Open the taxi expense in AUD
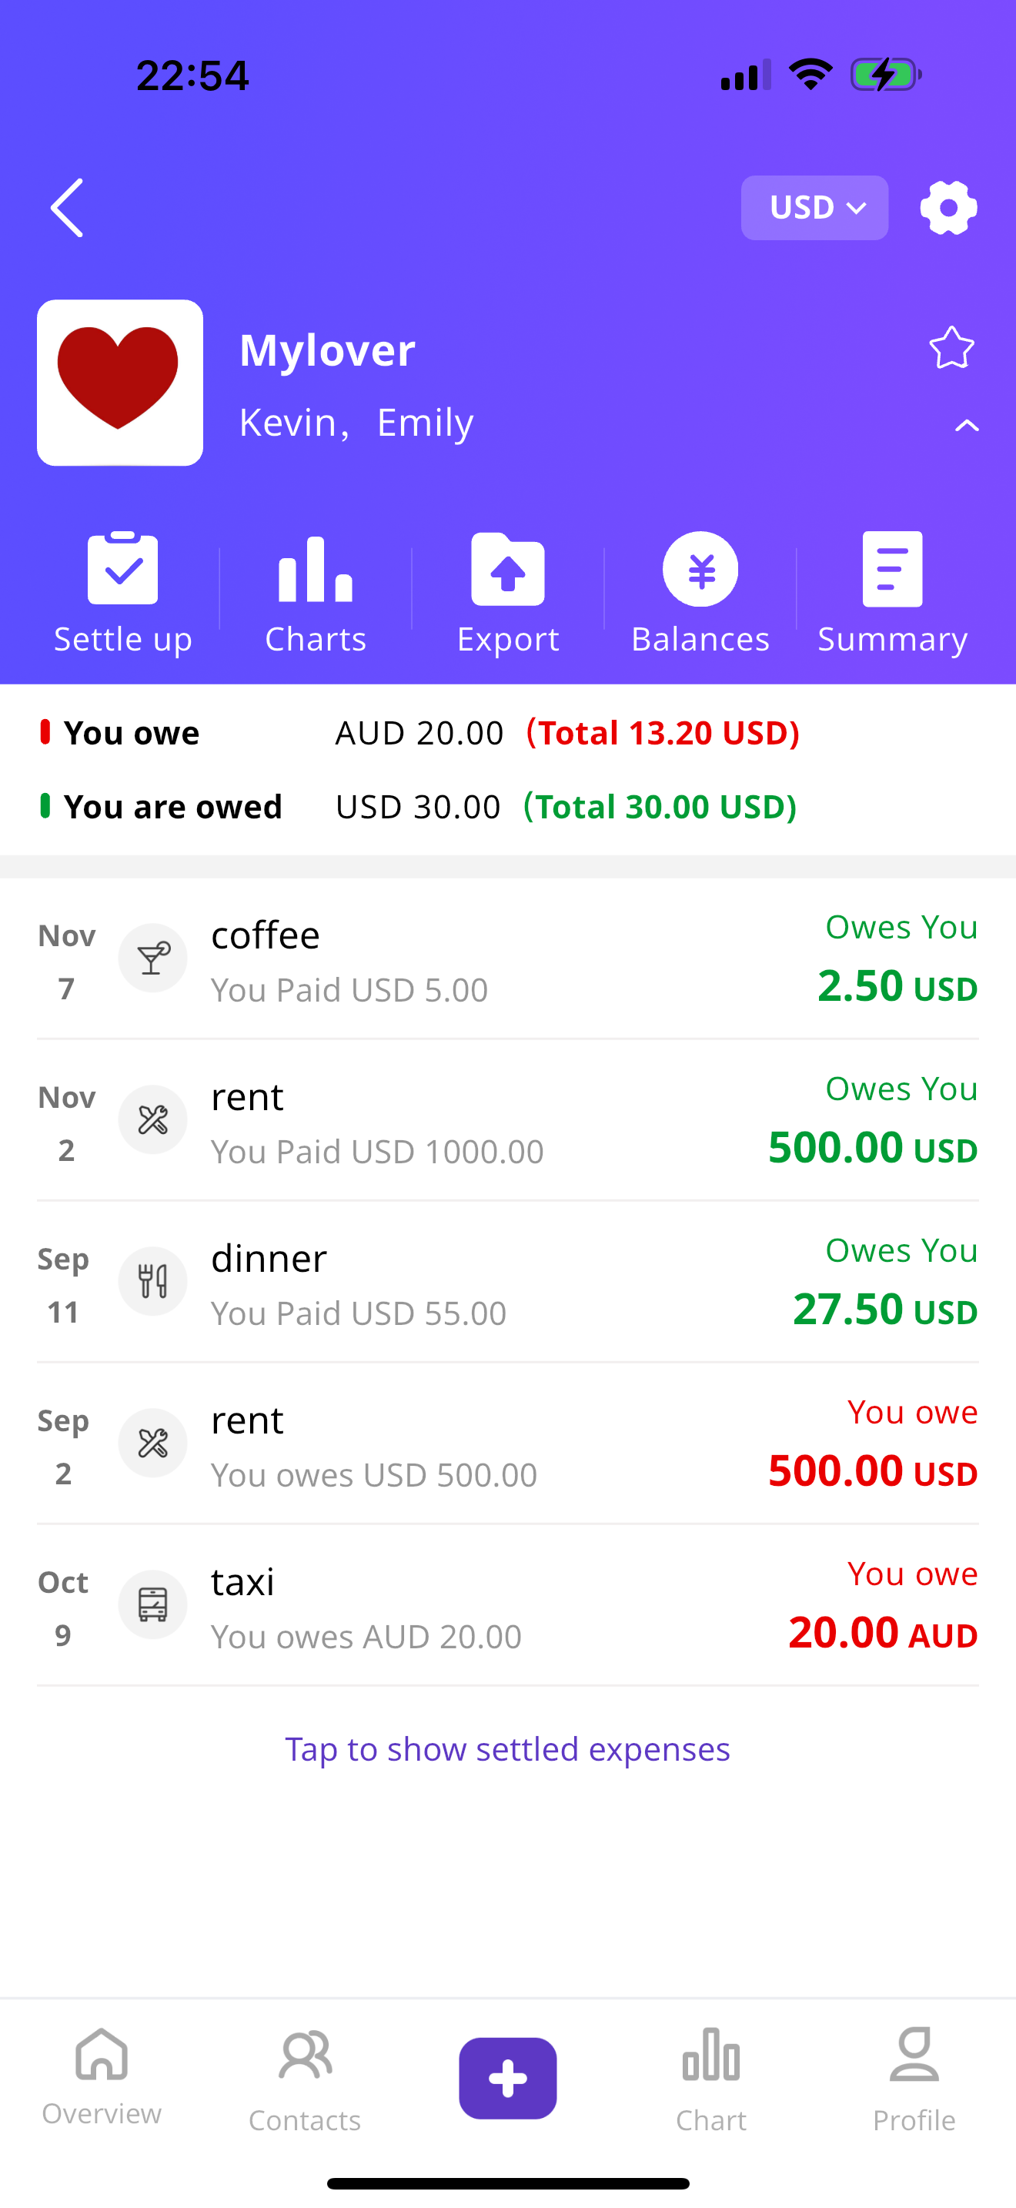The width and height of the screenshot is (1016, 2208). 508,1605
